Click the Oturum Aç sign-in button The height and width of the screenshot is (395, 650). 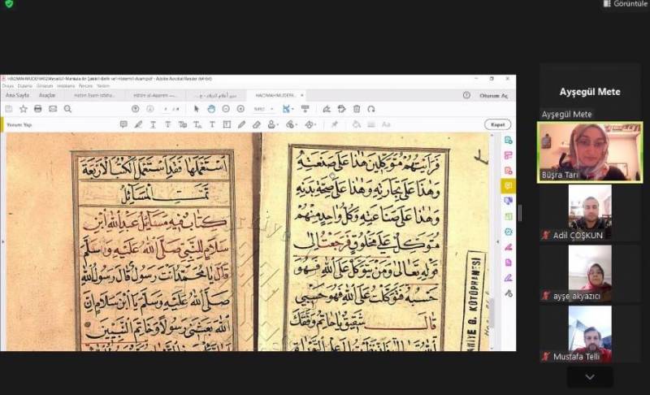tap(493, 95)
